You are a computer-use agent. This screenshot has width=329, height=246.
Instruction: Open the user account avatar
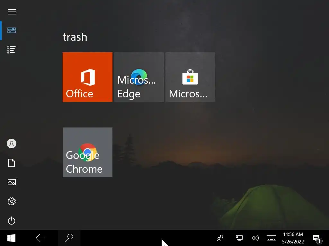pos(12,143)
